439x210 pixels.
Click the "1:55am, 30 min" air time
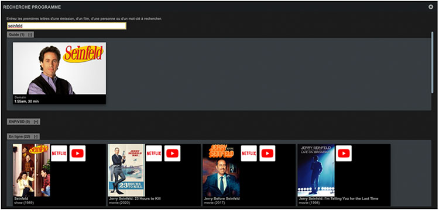coord(26,101)
